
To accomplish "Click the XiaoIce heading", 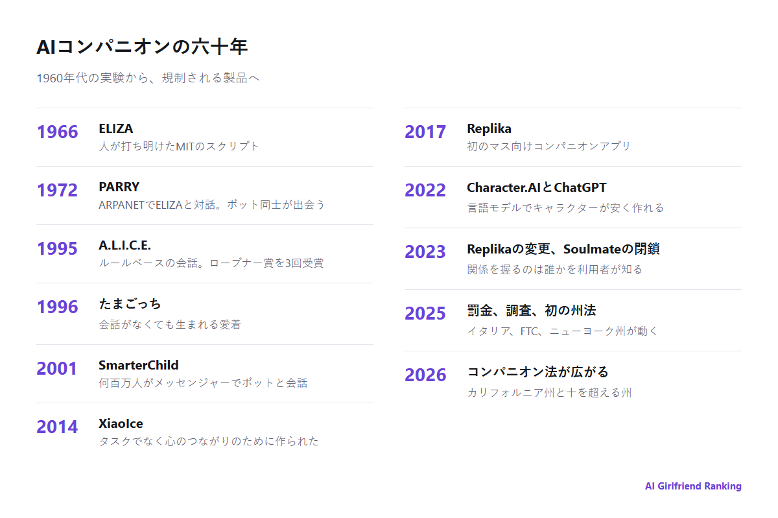I will click(121, 423).
